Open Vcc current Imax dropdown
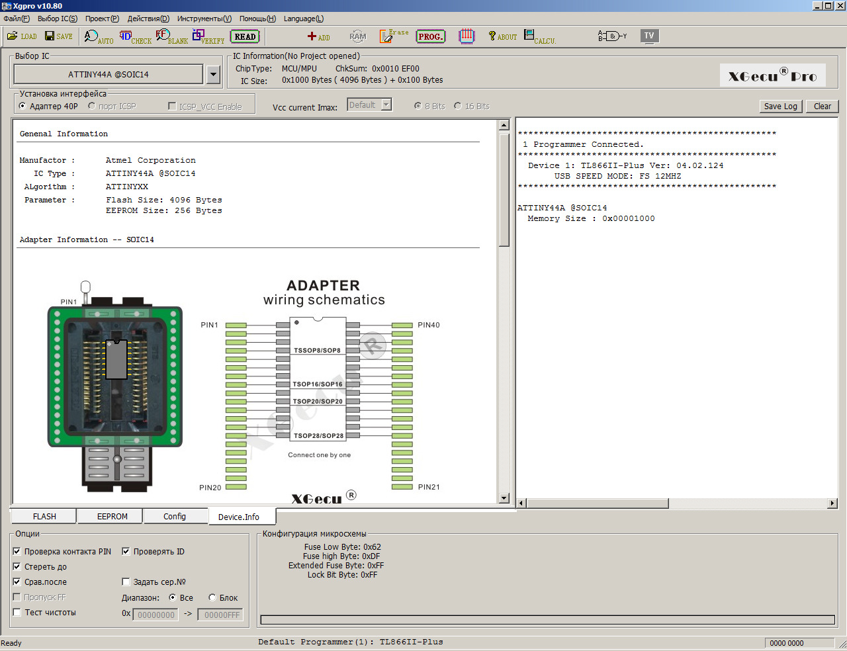The image size is (847, 651). 386,105
